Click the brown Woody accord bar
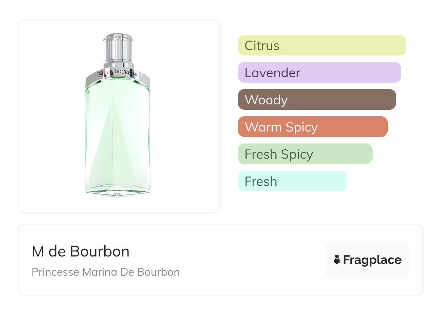The height and width of the screenshot is (313, 441). 317,100
